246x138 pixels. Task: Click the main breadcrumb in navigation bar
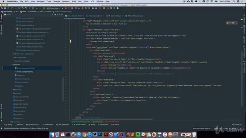(23, 11)
